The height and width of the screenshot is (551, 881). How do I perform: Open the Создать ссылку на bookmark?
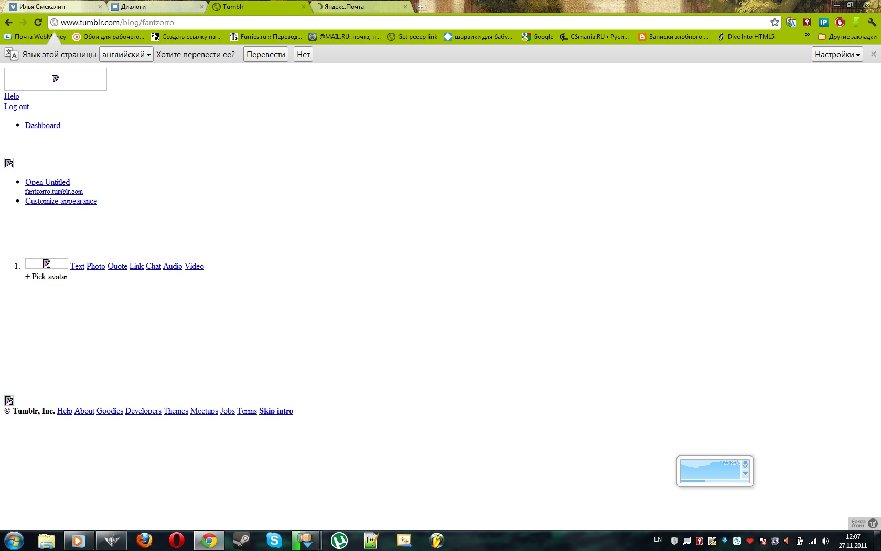(187, 37)
